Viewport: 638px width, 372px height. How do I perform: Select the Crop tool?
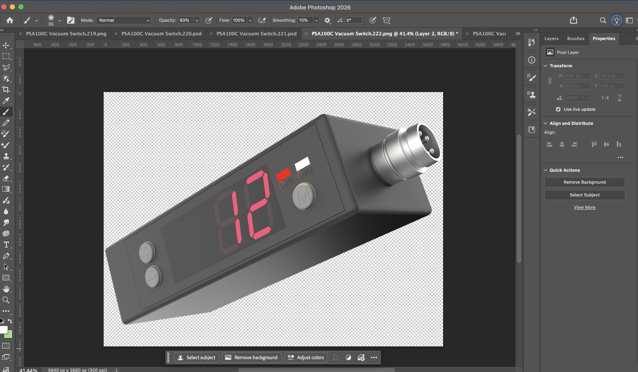tap(6, 89)
